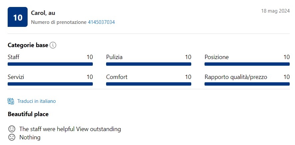
Task: Click Traduci in italiano link
Action: click(x=37, y=101)
